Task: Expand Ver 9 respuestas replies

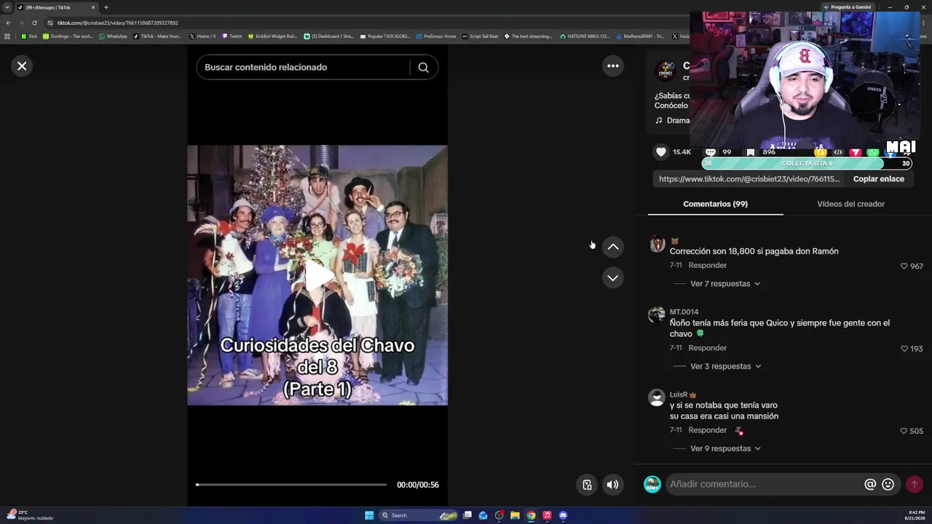Action: point(725,449)
